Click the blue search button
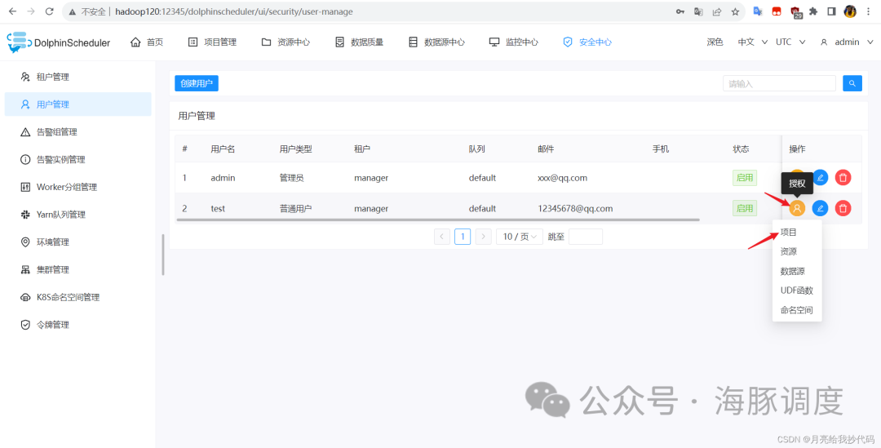This screenshot has height=448, width=881. (x=852, y=83)
